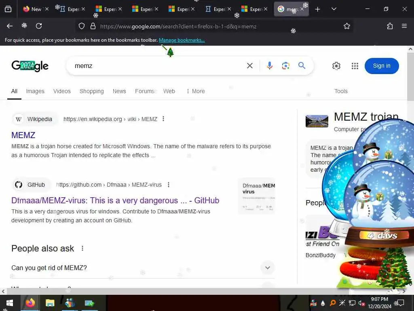
Task: Open more options for the Wikipedia result
Action: pos(163,119)
